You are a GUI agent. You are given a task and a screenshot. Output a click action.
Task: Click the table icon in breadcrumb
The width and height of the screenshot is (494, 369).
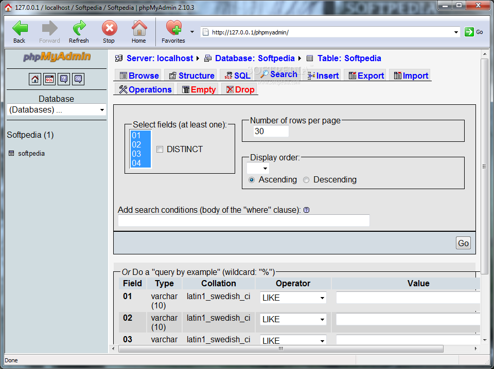(310, 58)
